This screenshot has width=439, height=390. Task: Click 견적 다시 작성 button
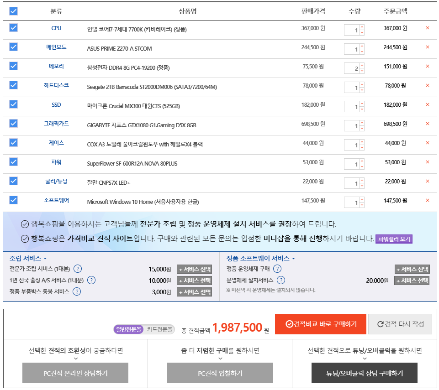click(400, 324)
